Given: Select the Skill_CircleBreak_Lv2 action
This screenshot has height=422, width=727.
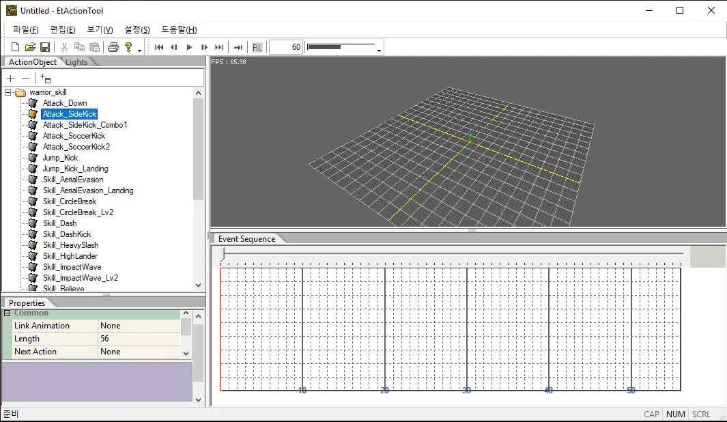Looking at the screenshot, I should (78, 212).
